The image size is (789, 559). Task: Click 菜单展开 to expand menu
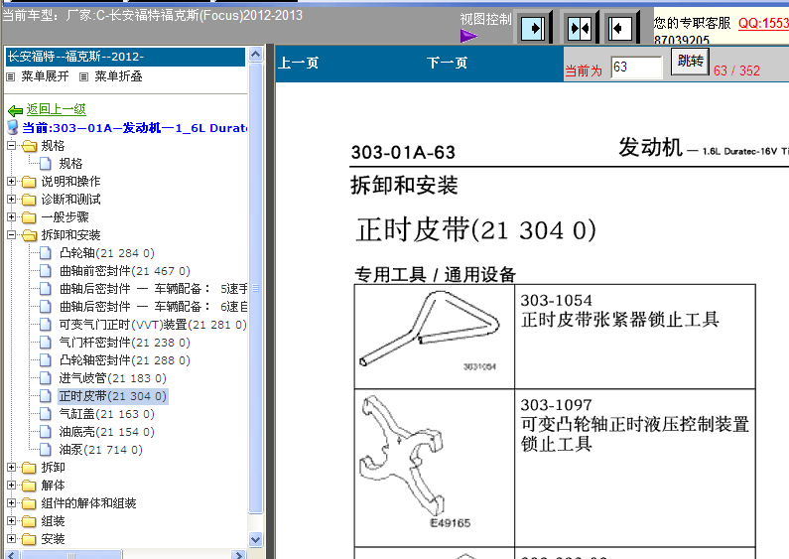(45, 76)
